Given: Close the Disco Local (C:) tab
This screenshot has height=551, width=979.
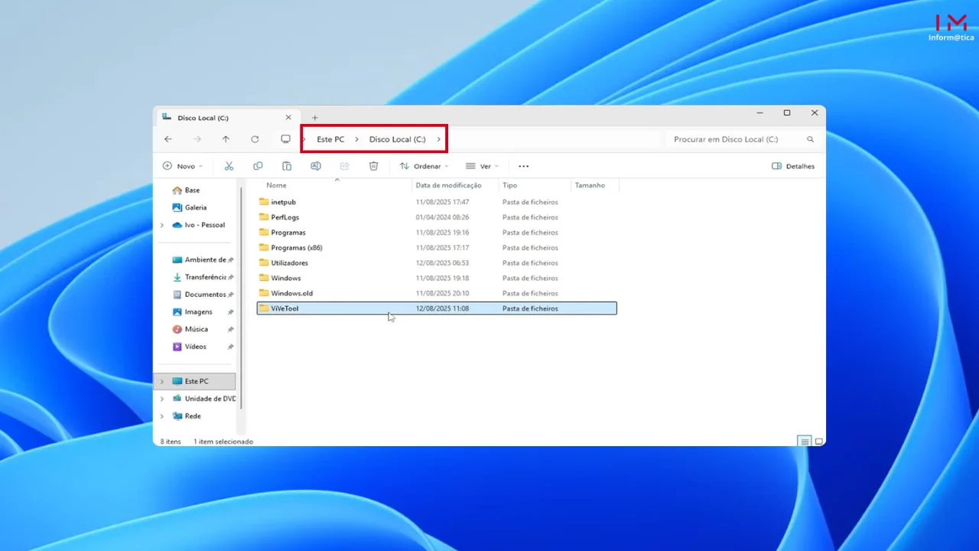Looking at the screenshot, I should tap(288, 117).
